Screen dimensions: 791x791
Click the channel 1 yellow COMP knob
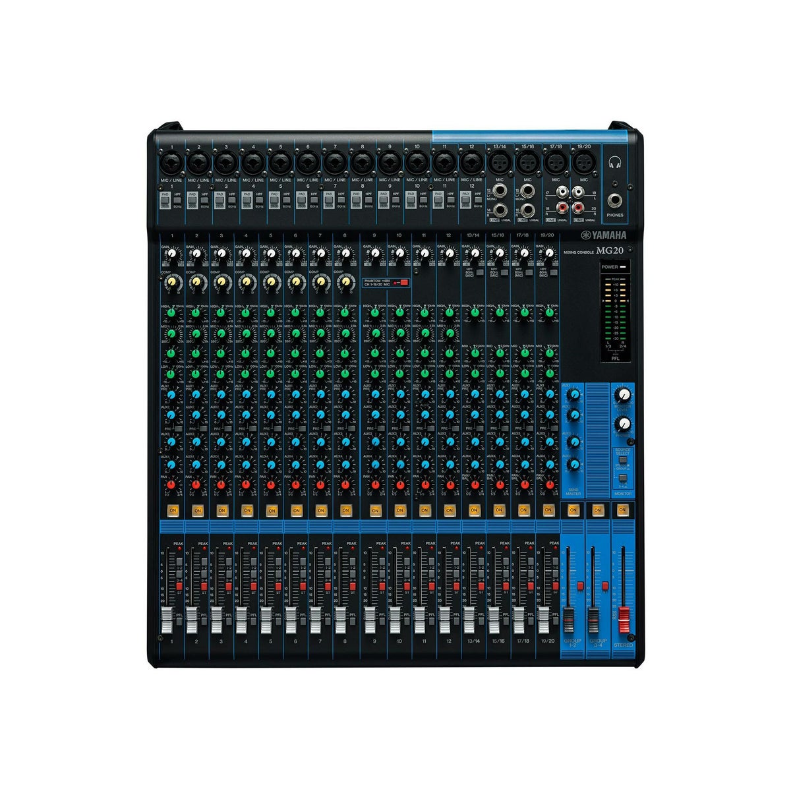[x=171, y=282]
